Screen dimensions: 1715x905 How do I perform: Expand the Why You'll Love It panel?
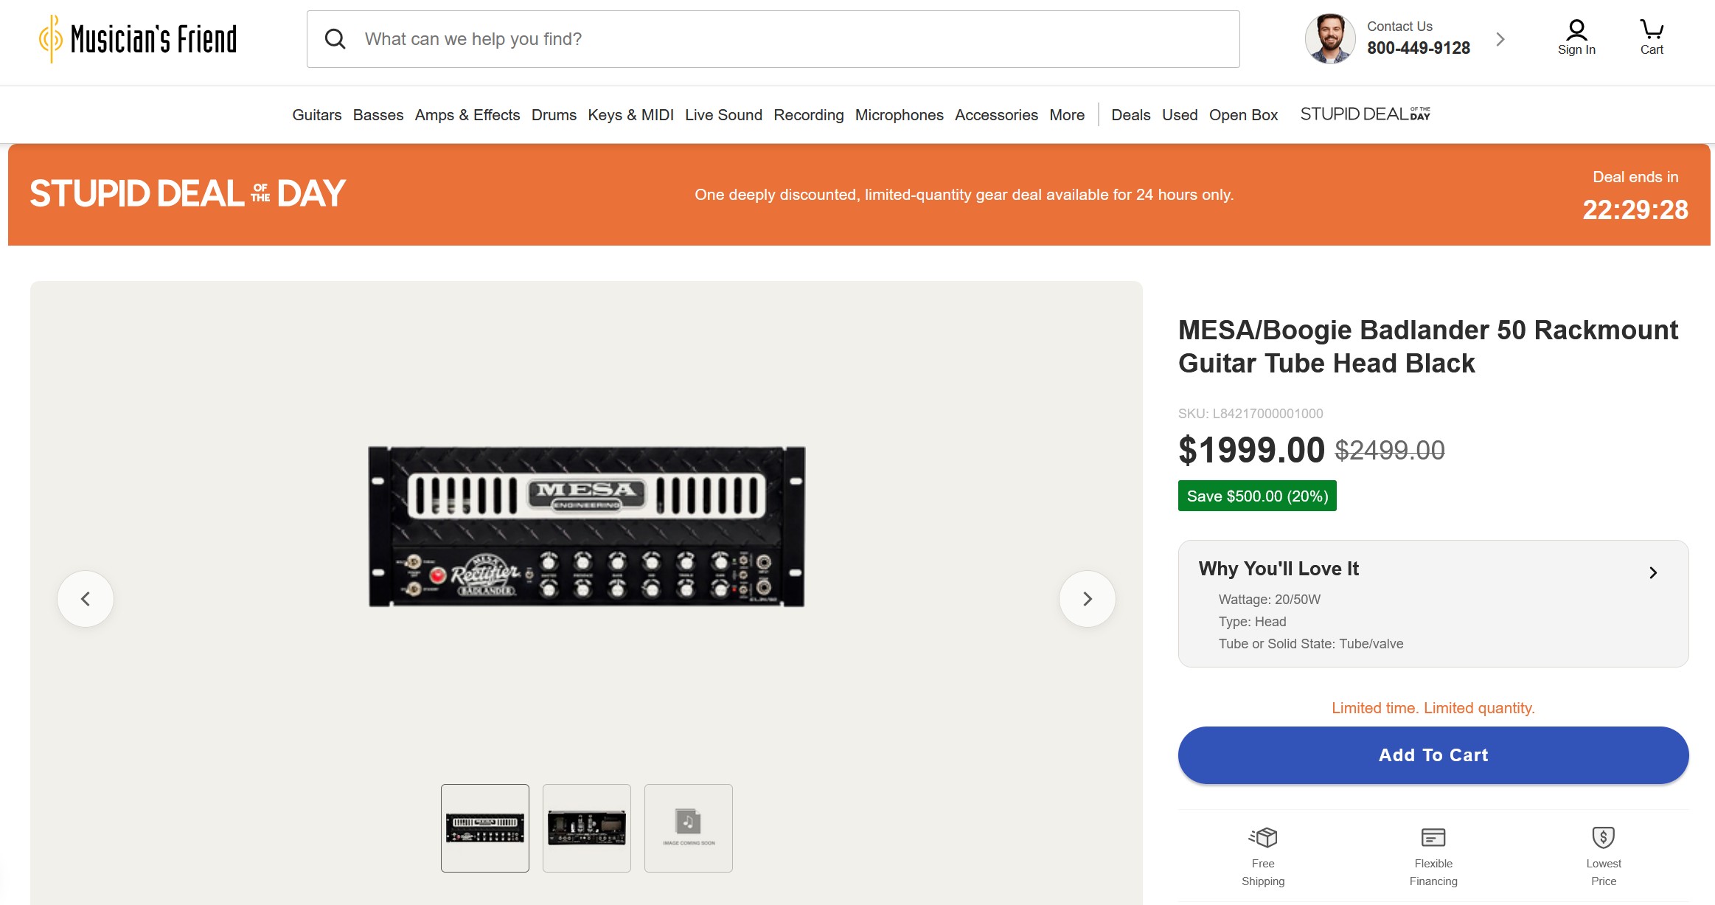point(1653,573)
